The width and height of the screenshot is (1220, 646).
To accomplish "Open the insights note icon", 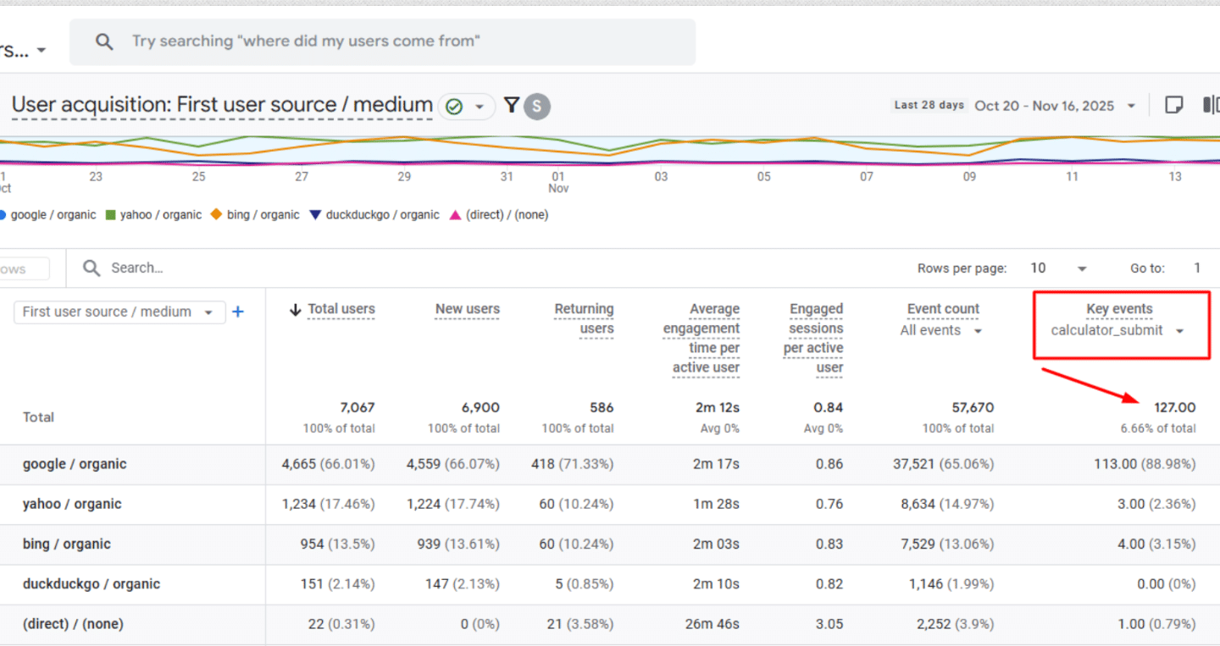I will [x=1174, y=105].
